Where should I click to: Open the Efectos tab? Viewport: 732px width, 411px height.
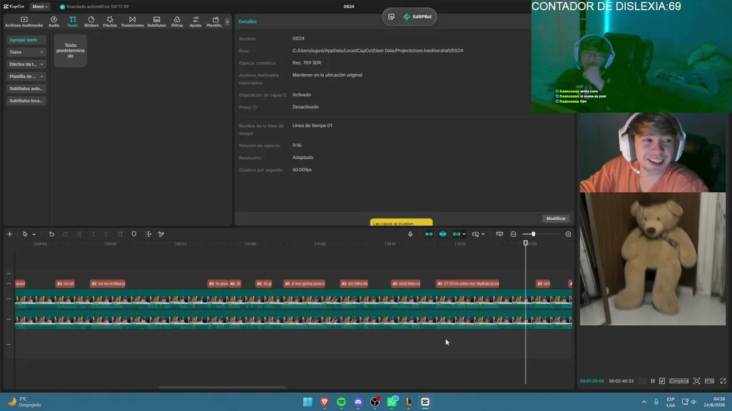[110, 22]
